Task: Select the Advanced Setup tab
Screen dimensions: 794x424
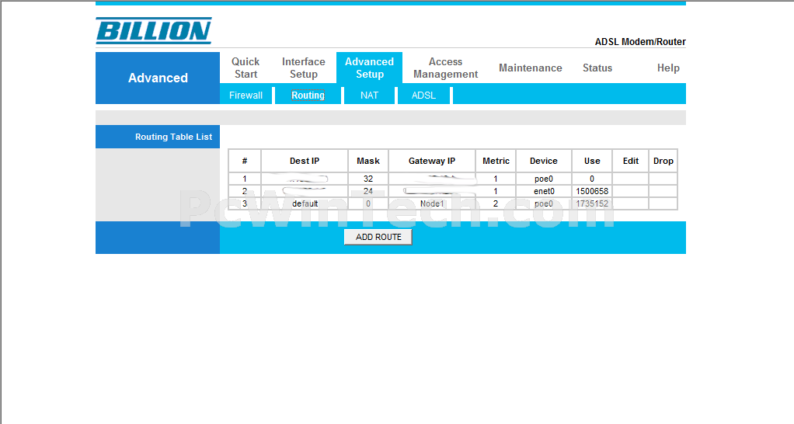Action: (369, 68)
